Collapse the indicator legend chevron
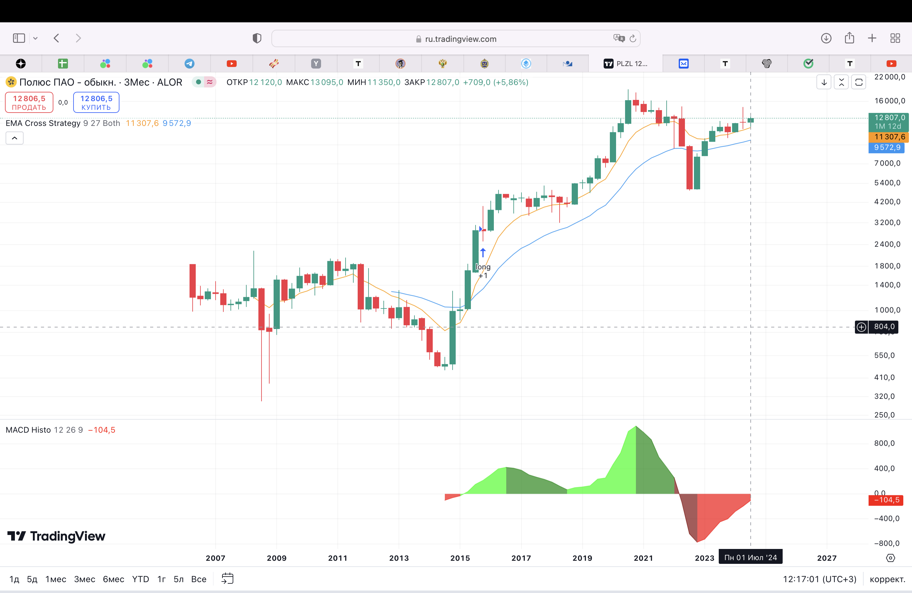The height and width of the screenshot is (593, 912). click(15, 138)
